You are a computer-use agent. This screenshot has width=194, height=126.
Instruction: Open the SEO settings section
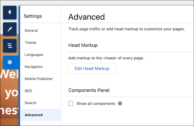(x=41, y=91)
